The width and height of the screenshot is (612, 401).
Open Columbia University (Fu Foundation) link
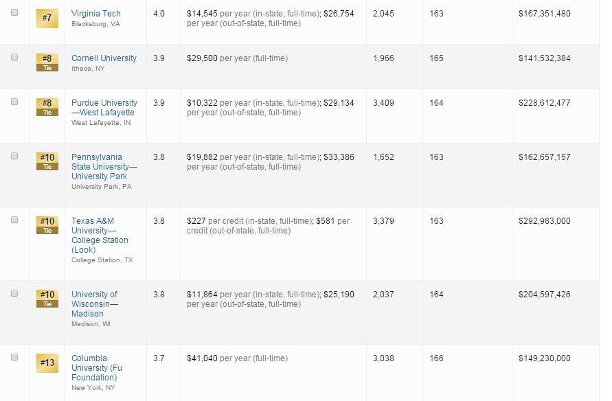(97, 368)
